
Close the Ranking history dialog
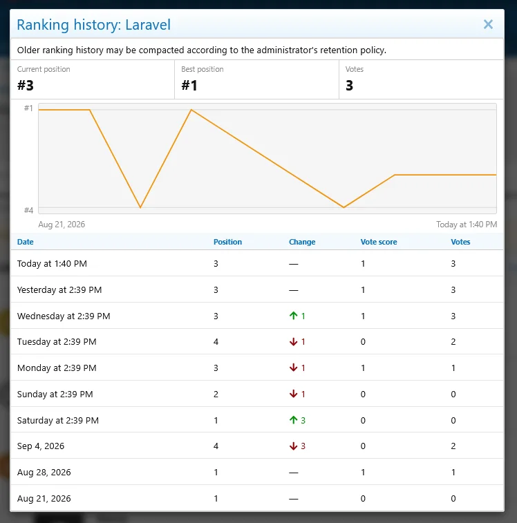pos(488,24)
